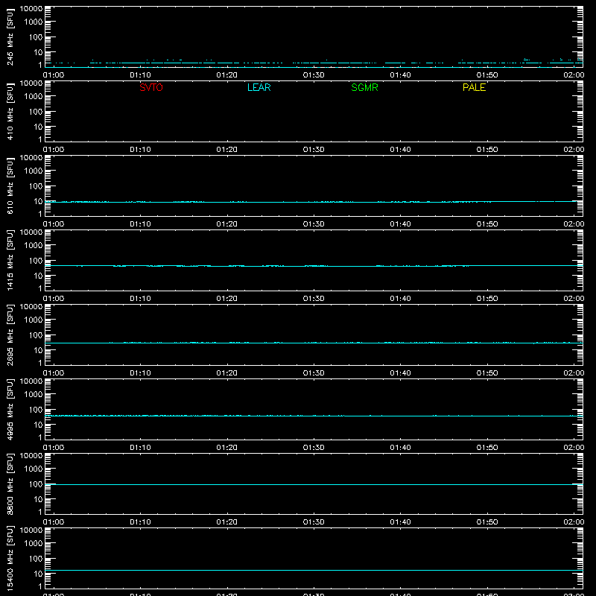Viewport: 596px width, 596px height.
Task: Click 01:20 time label under 410 MHz panel
Action: [227, 150]
